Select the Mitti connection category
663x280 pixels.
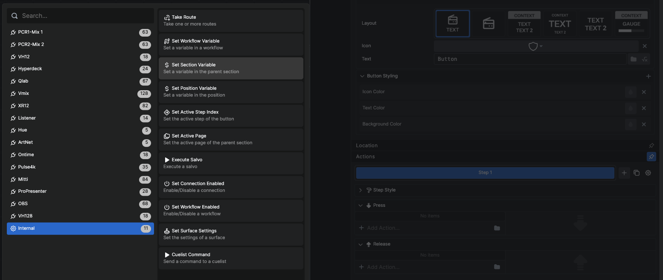pyautogui.click(x=80, y=180)
